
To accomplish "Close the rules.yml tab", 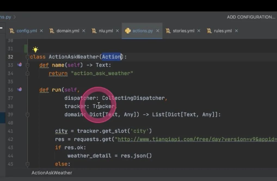I will [236, 31].
